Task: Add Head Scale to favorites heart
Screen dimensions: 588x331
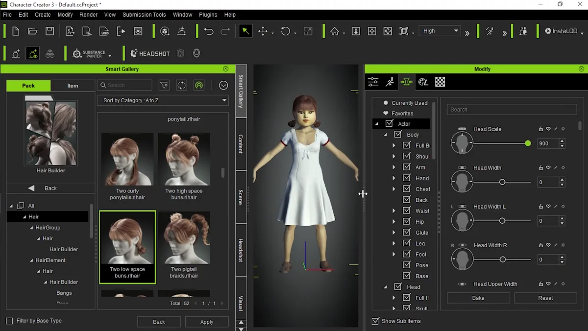Action: pyautogui.click(x=548, y=129)
